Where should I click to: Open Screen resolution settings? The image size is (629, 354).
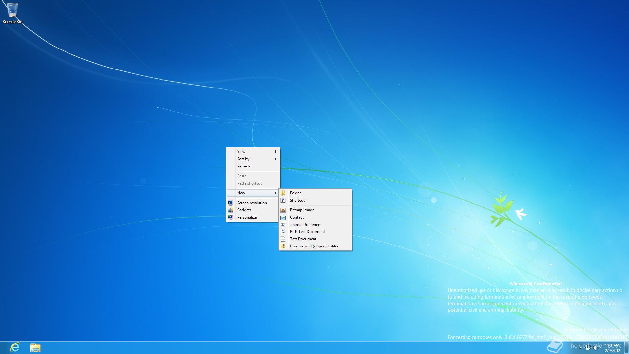[252, 203]
